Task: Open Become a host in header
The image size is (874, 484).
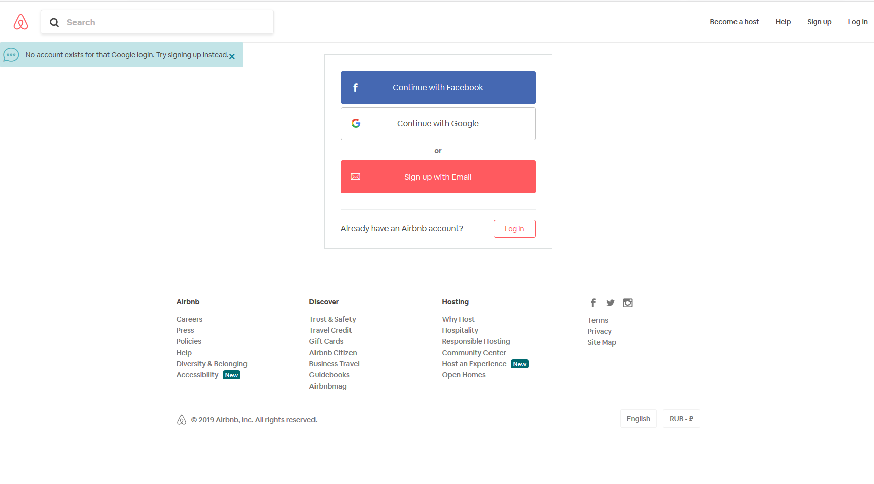Action: (735, 22)
